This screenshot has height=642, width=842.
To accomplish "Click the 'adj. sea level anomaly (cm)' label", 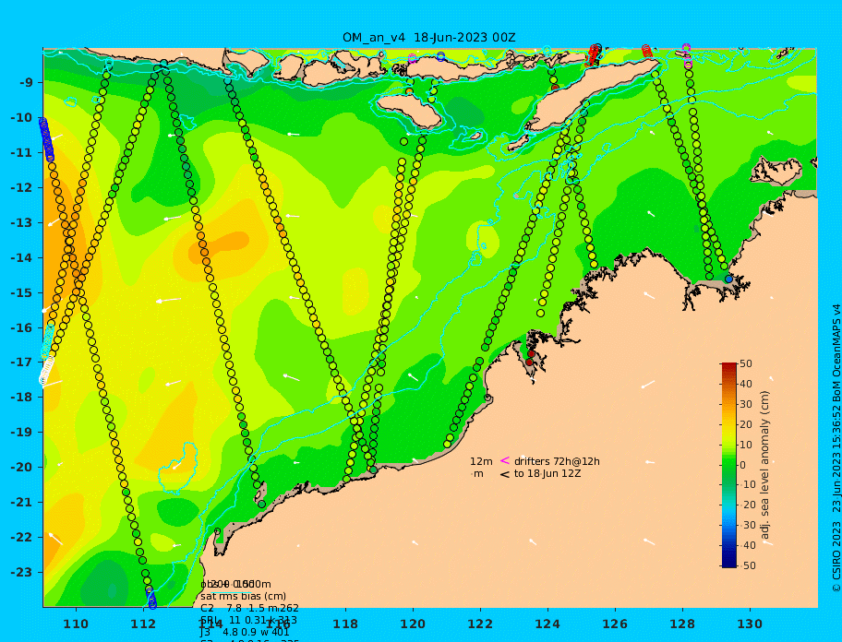I will point(764,465).
